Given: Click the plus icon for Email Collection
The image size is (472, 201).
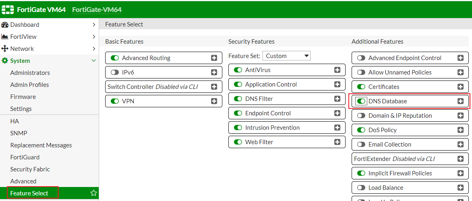Looking at the screenshot, I should point(460,145).
